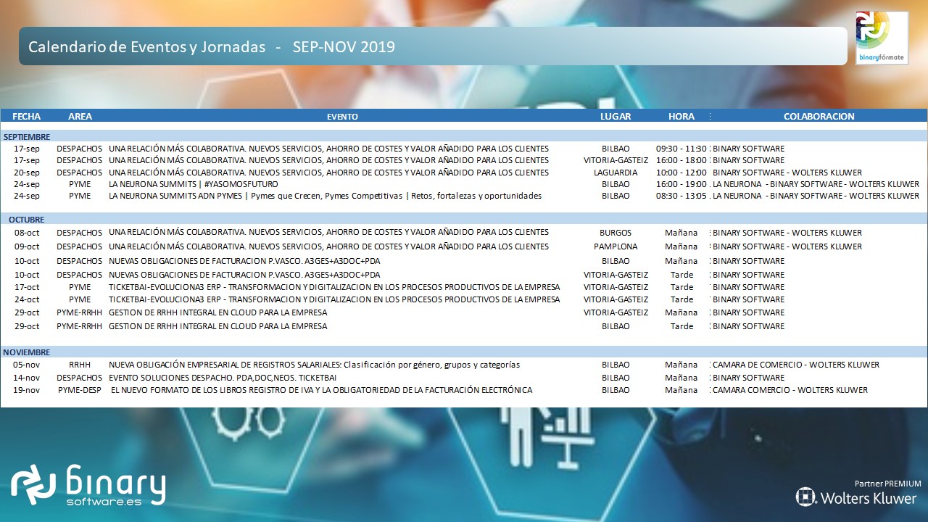The image size is (928, 522).
Task: Click the NOVIEMBRE section heading
Action: (27, 352)
